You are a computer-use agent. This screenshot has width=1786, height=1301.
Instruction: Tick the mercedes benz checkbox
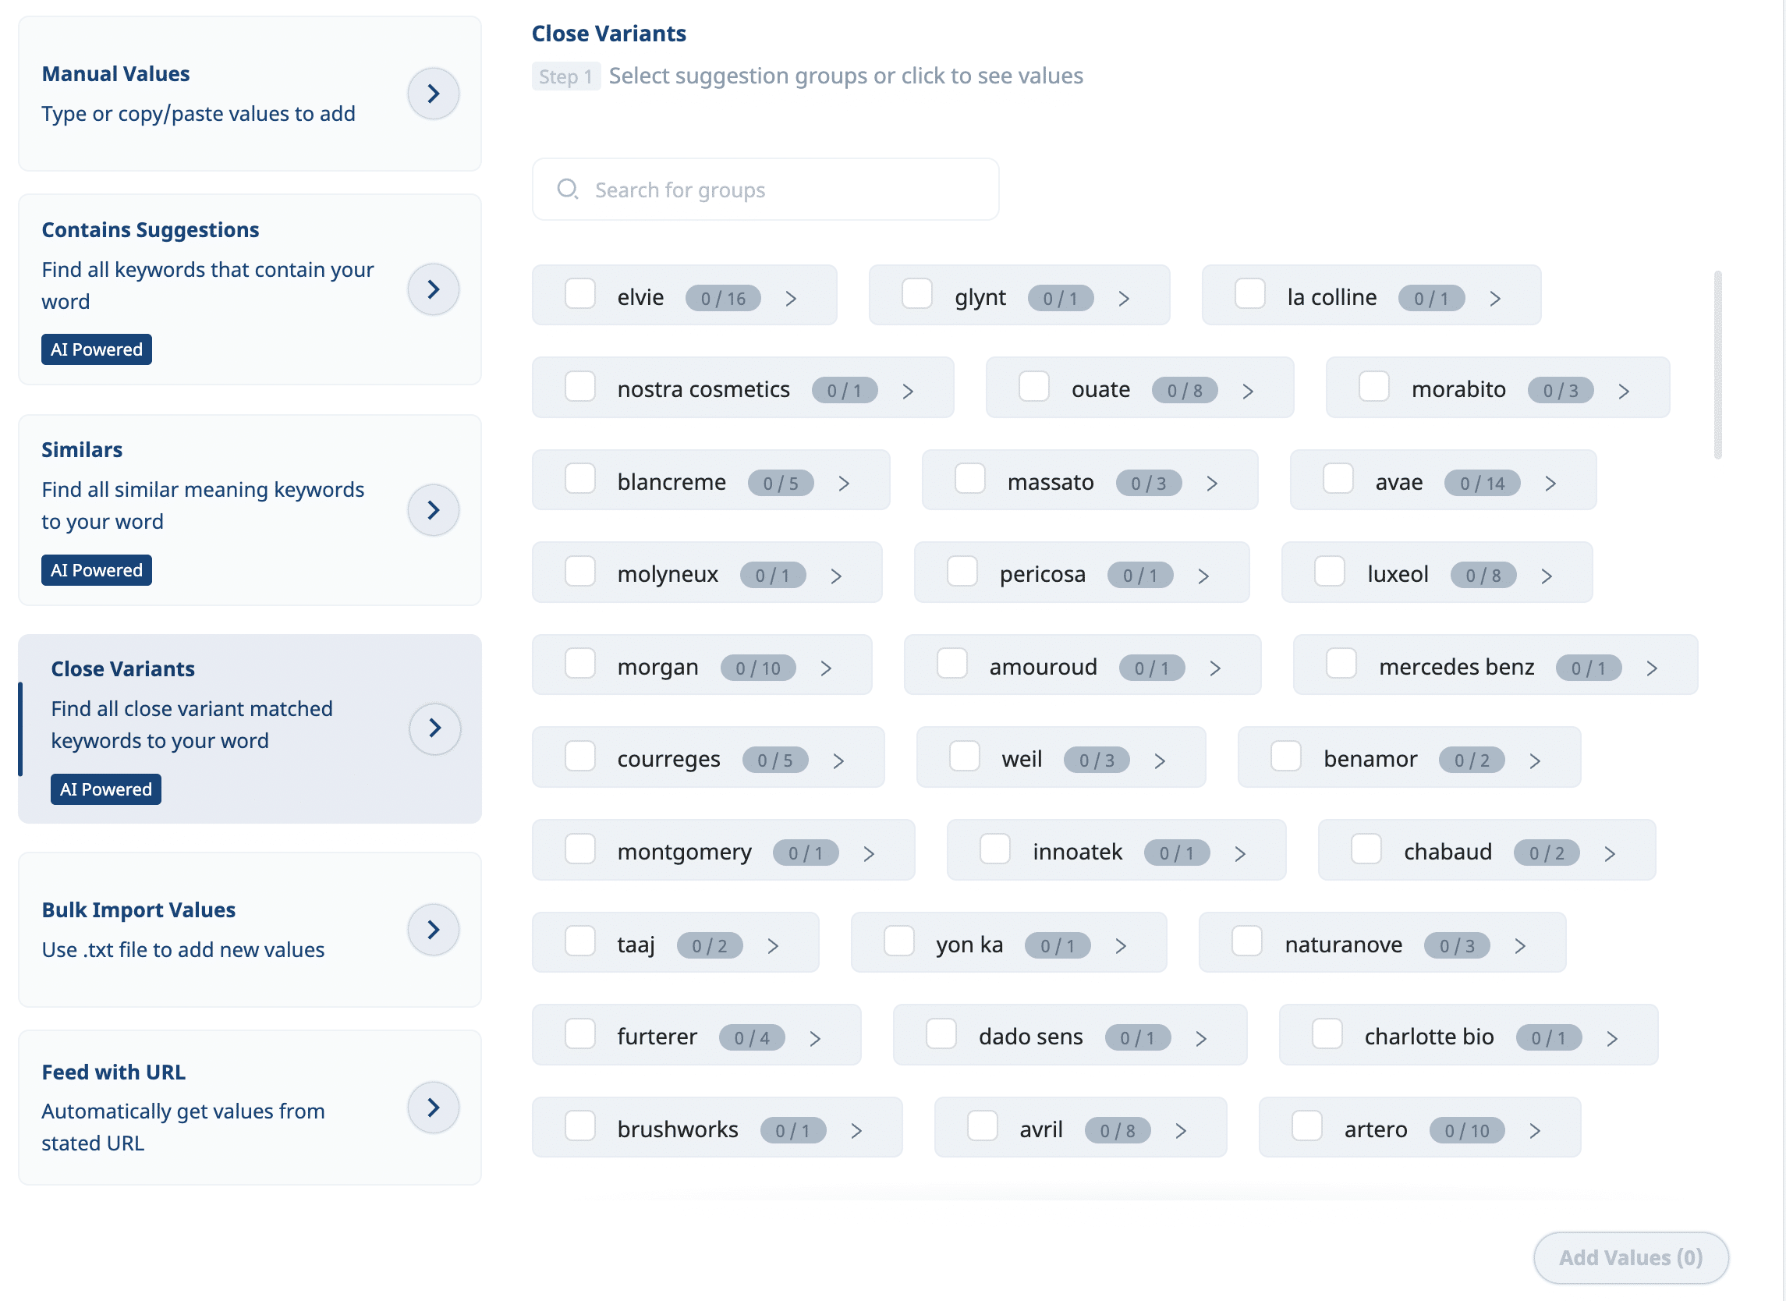1341,664
